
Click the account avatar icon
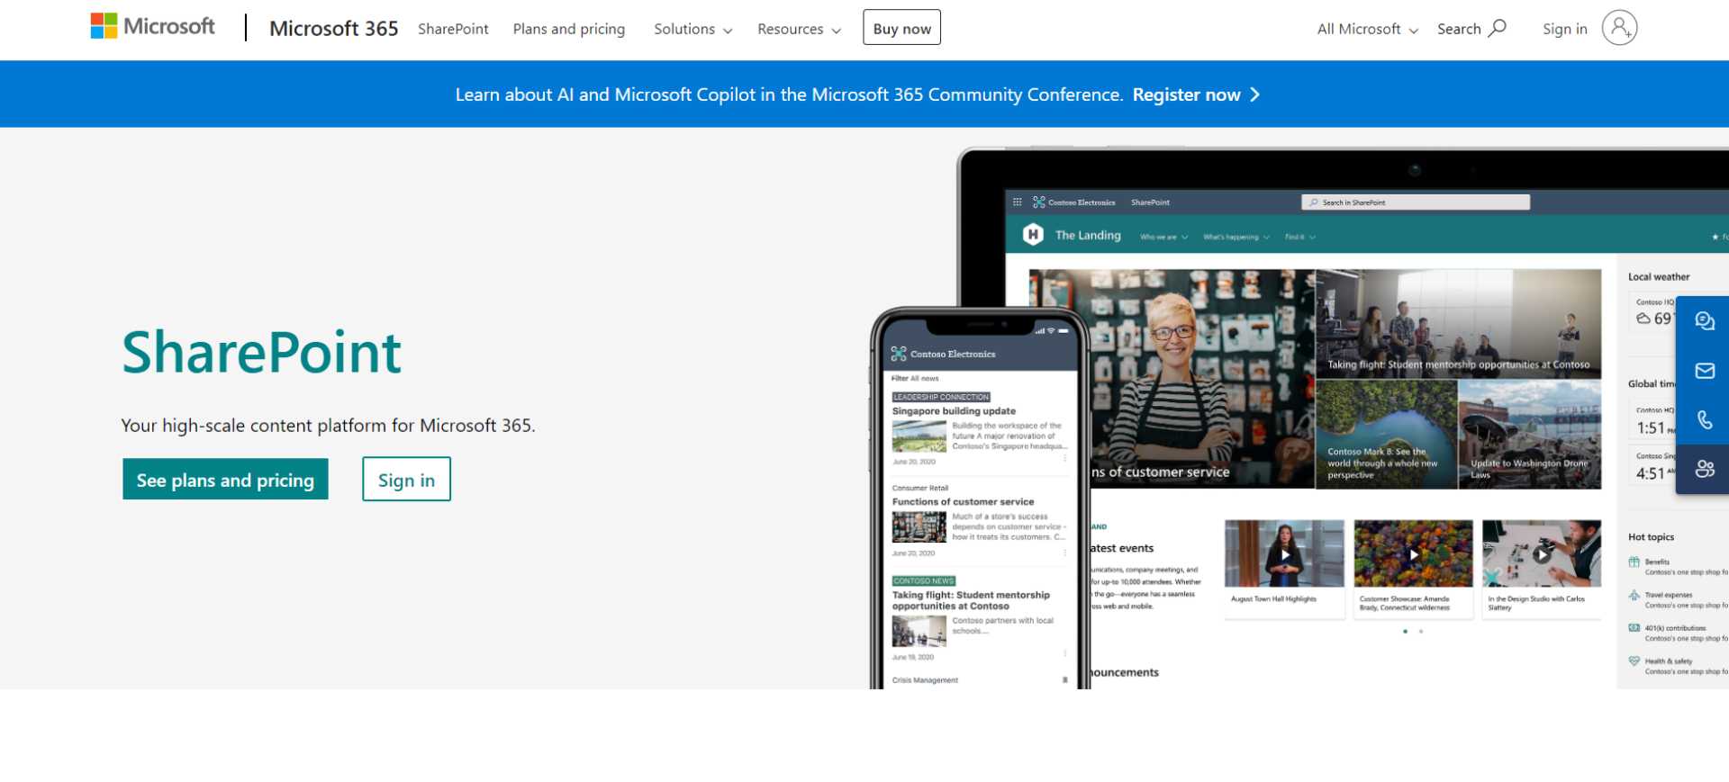coord(1619,28)
